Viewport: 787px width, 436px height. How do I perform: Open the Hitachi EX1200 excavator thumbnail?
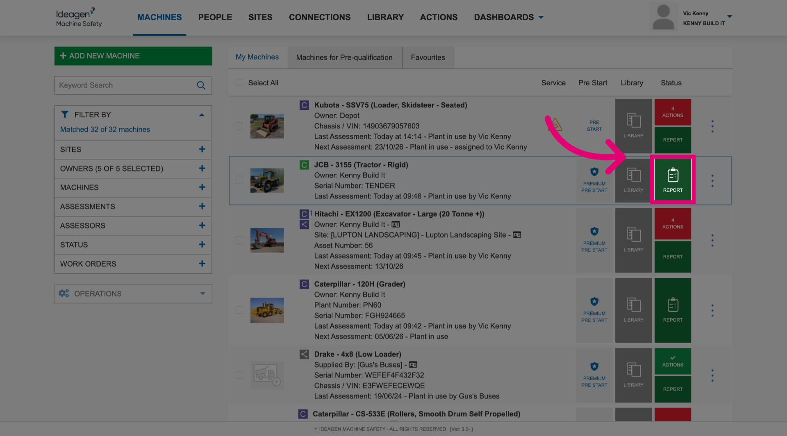(x=267, y=240)
